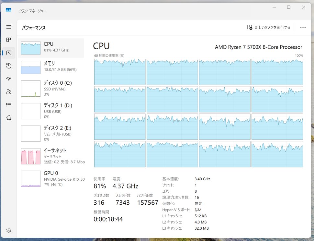Click the 送信: 0.2 受信: 8.7 Mbp text
314x241 pixels.
coord(64,162)
